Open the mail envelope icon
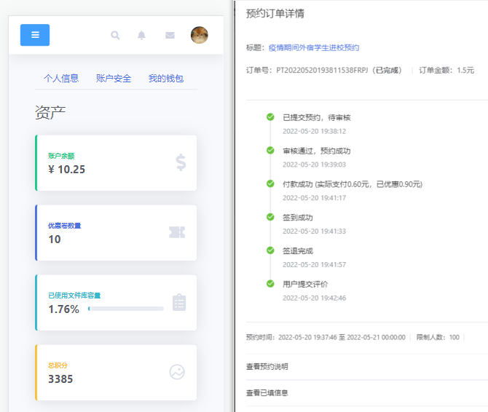 [x=170, y=35]
